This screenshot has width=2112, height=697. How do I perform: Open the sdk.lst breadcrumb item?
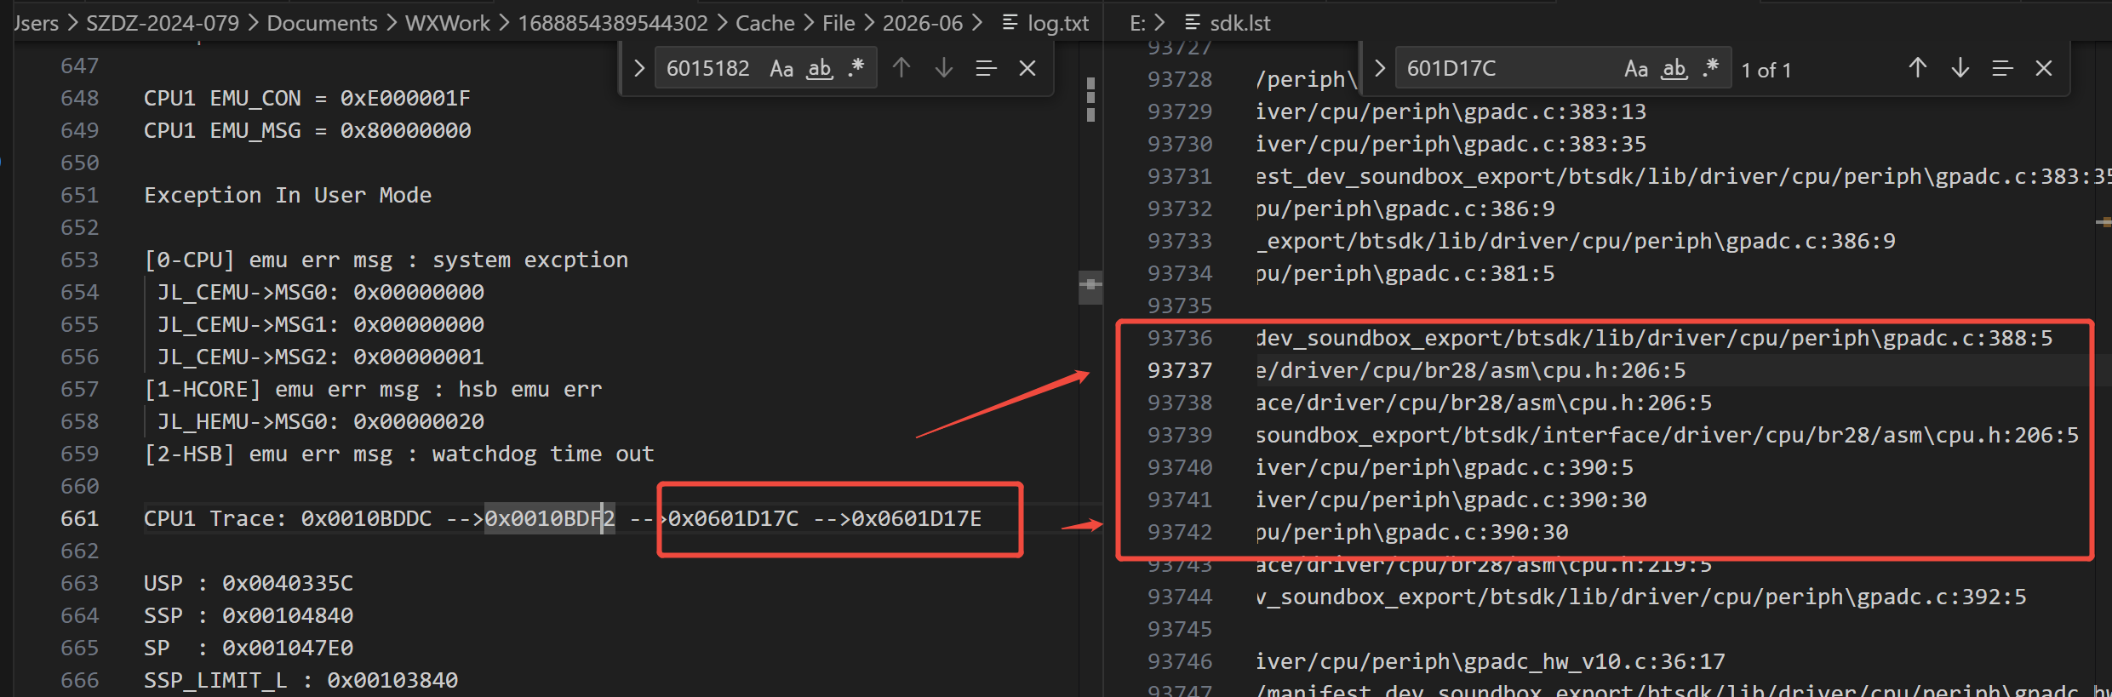tap(1228, 23)
